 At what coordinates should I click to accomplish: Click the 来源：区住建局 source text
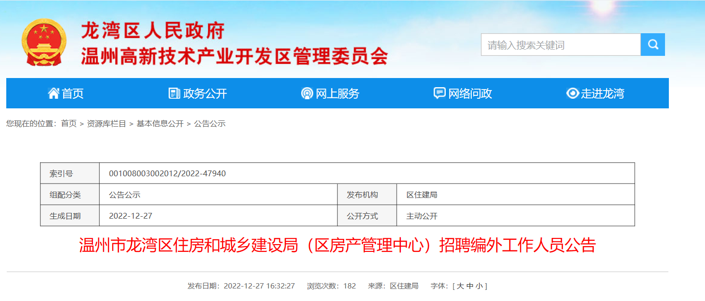pos(393,286)
